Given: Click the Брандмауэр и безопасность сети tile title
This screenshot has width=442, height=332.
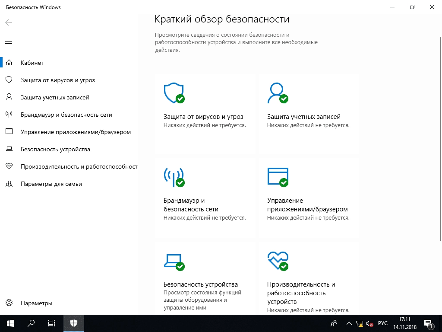Looking at the screenshot, I should [191, 204].
